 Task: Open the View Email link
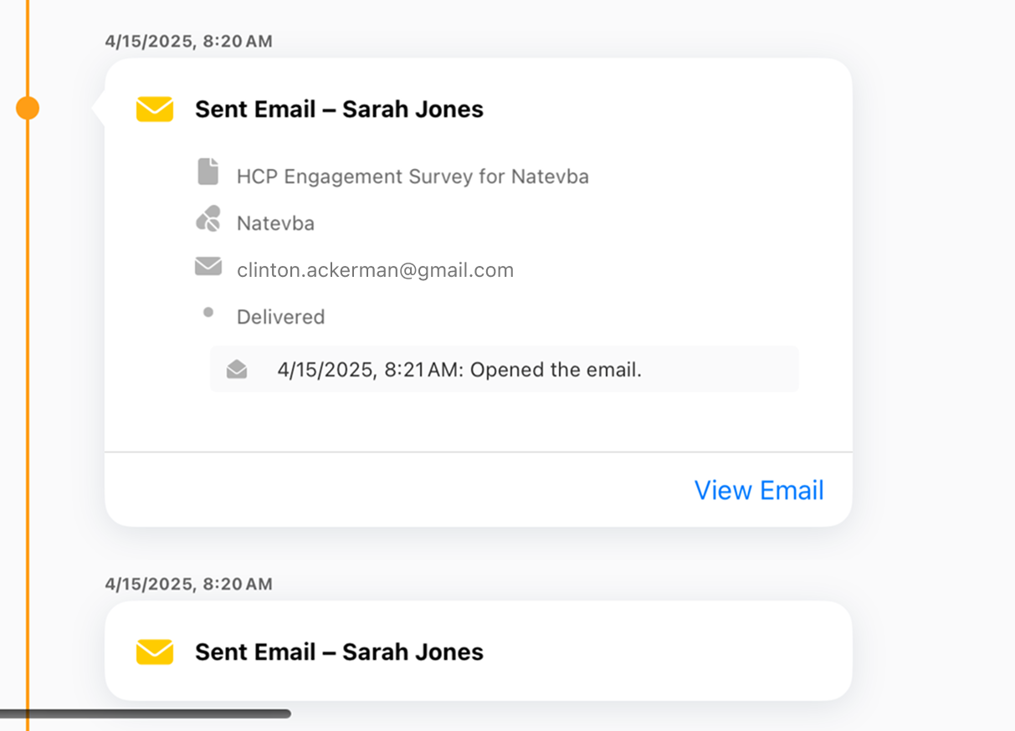[759, 490]
